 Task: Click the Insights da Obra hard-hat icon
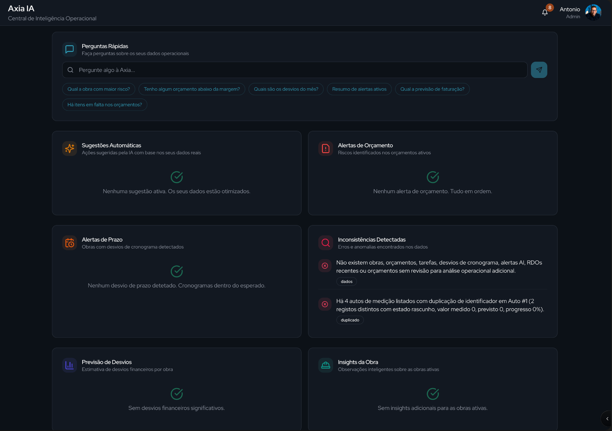[x=326, y=365]
